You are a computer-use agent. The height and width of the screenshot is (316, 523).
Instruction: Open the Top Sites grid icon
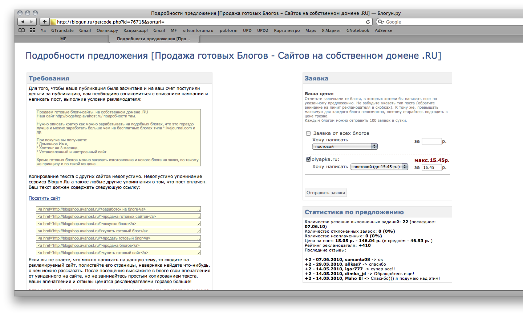coord(33,30)
